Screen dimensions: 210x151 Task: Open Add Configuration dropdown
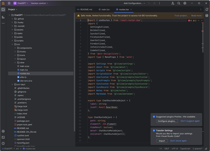[134, 3]
